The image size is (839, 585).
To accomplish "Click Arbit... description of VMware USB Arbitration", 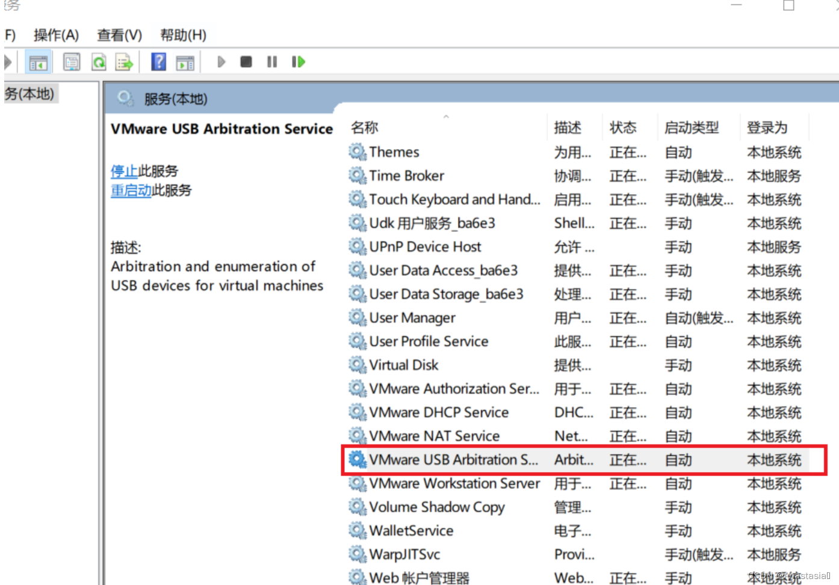I will (574, 460).
